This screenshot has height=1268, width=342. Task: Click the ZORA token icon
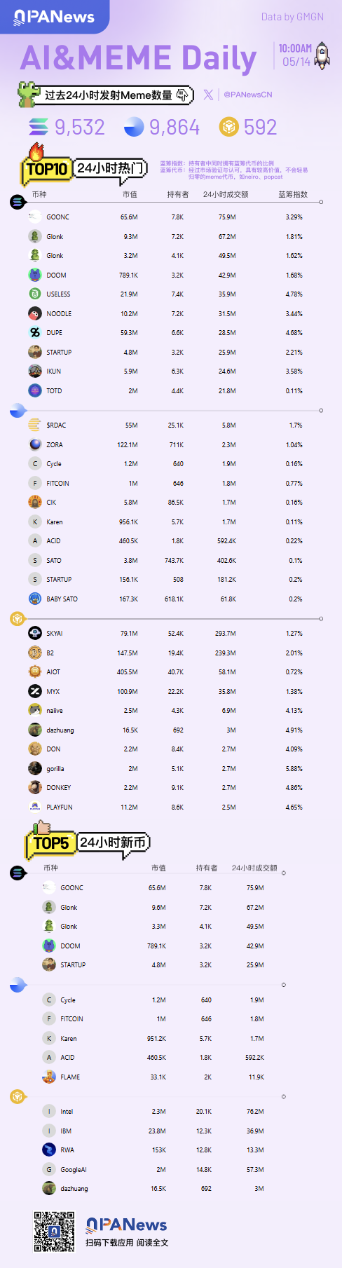click(35, 444)
